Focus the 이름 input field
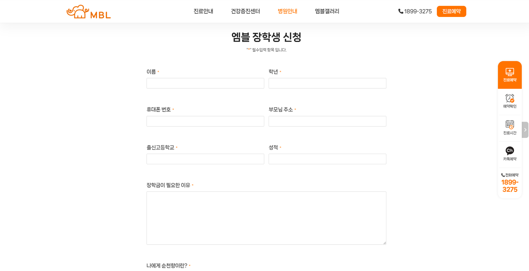The image size is (529, 271). click(x=205, y=83)
